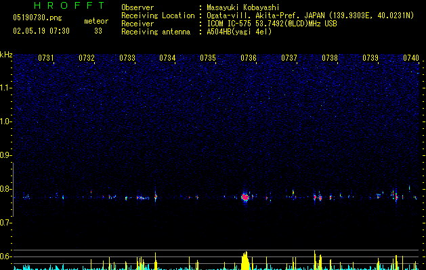Click the 0734 time marker

(x=167, y=58)
